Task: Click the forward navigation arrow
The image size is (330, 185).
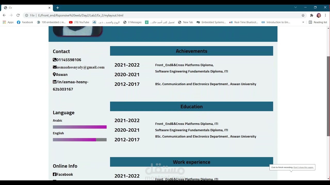Action: click(11, 15)
